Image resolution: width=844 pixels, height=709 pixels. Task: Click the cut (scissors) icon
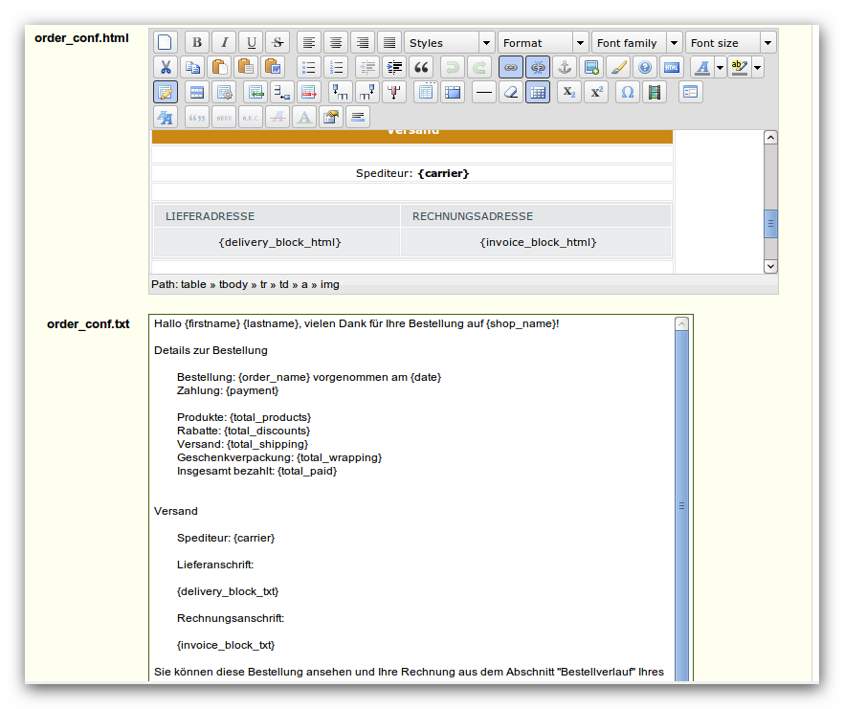[x=166, y=67]
